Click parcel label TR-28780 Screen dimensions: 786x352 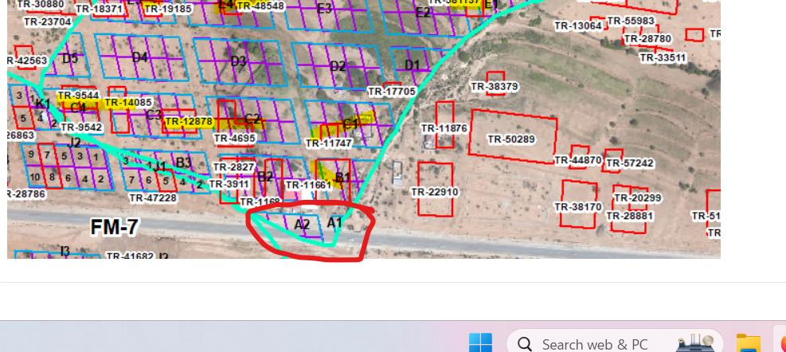click(647, 38)
